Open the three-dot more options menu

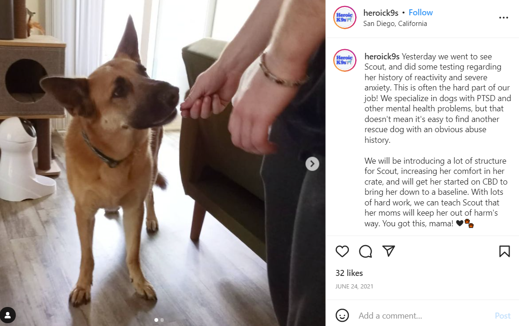tap(503, 18)
